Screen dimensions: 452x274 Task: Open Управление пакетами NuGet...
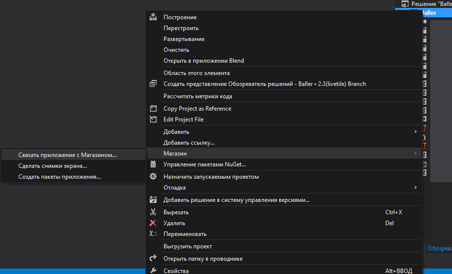click(284, 164)
